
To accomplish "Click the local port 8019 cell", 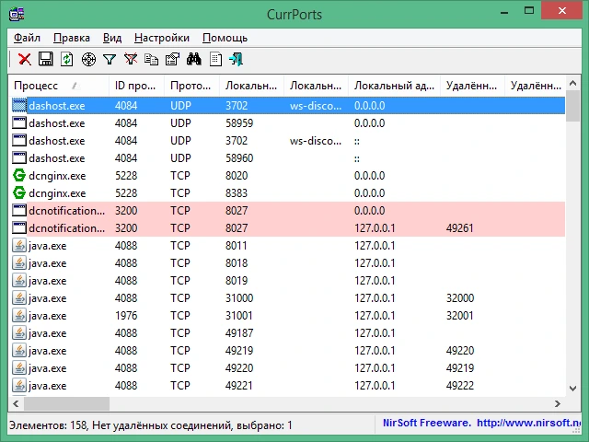I will click(x=237, y=280).
